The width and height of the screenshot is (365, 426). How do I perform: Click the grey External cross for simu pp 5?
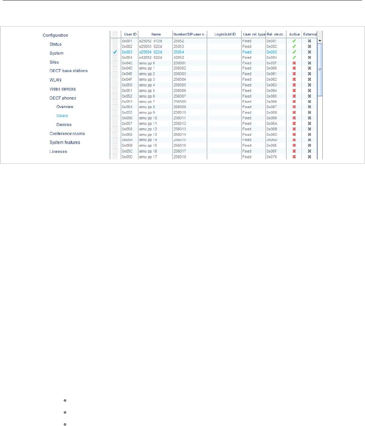(x=309, y=91)
